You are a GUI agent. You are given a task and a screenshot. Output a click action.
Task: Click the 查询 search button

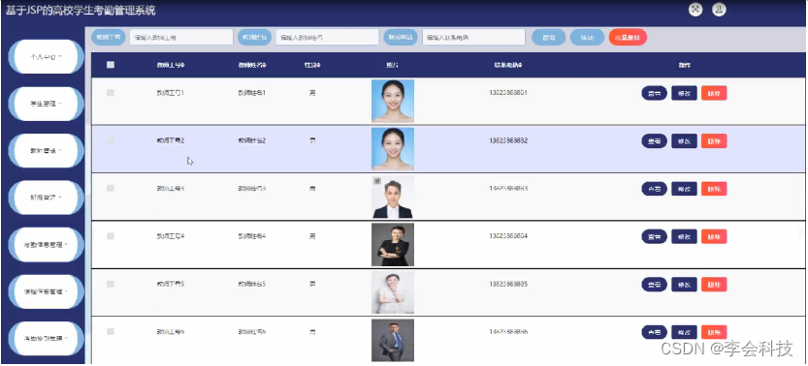548,37
